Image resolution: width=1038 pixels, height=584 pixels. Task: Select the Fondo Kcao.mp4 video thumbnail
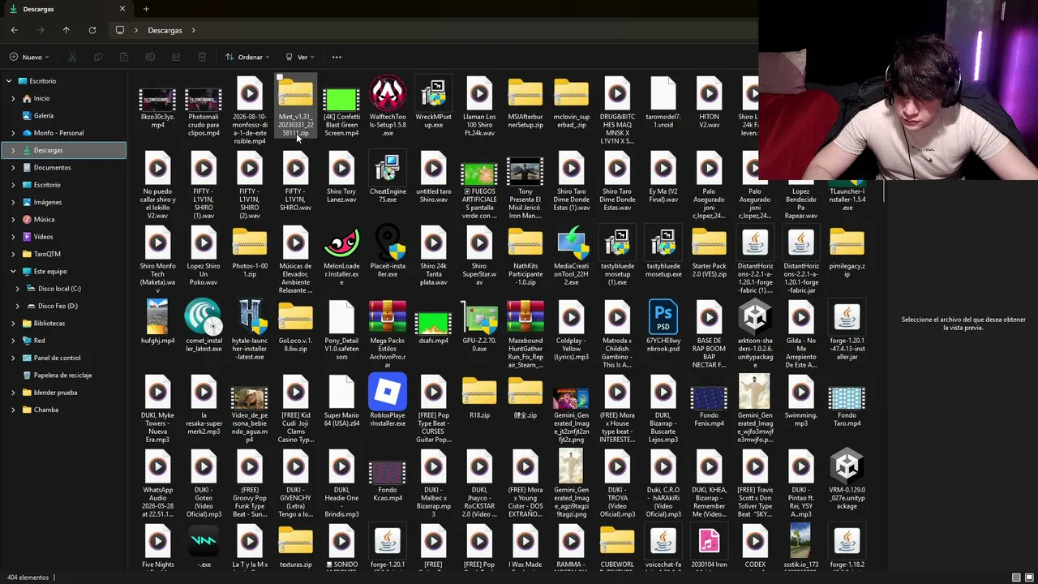[388, 472]
